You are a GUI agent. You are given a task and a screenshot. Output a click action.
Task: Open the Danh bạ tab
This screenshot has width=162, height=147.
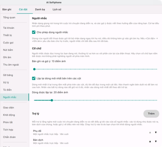click(x=40, y=10)
